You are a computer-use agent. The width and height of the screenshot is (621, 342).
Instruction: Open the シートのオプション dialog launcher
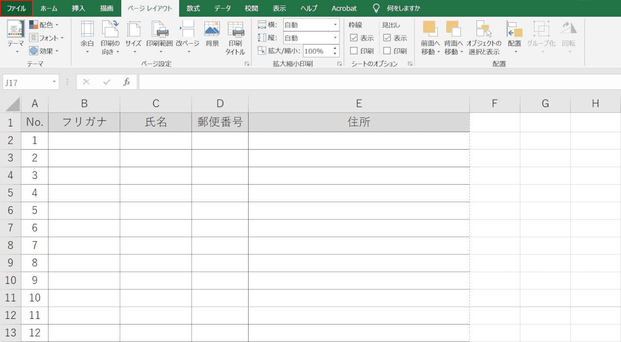click(x=410, y=64)
